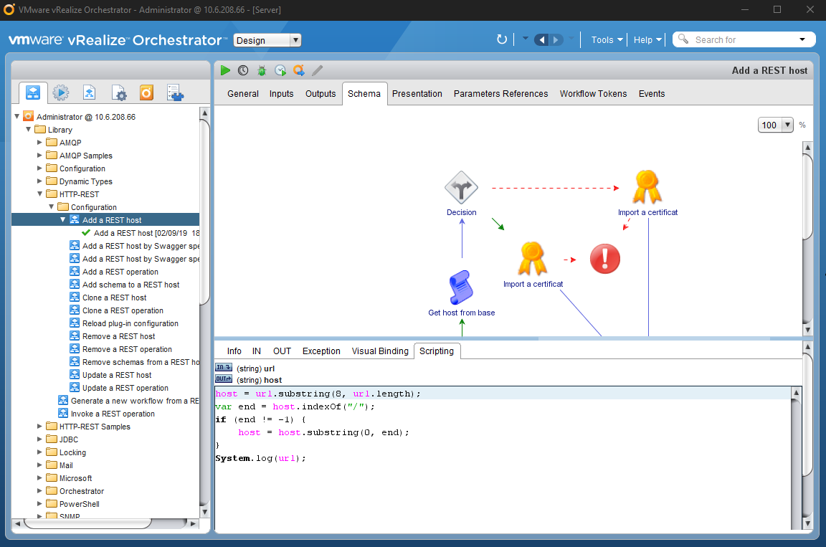Select the Decision element in schema
Image resolution: width=826 pixels, height=547 pixels.
461,189
